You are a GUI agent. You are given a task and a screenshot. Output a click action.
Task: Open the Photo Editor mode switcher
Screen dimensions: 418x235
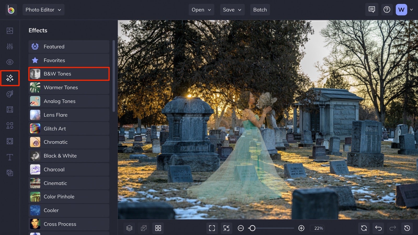(43, 10)
